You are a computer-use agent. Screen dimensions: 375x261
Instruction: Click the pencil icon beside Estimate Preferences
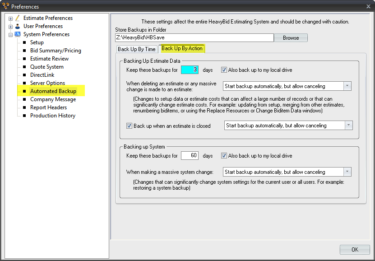(x=17, y=18)
